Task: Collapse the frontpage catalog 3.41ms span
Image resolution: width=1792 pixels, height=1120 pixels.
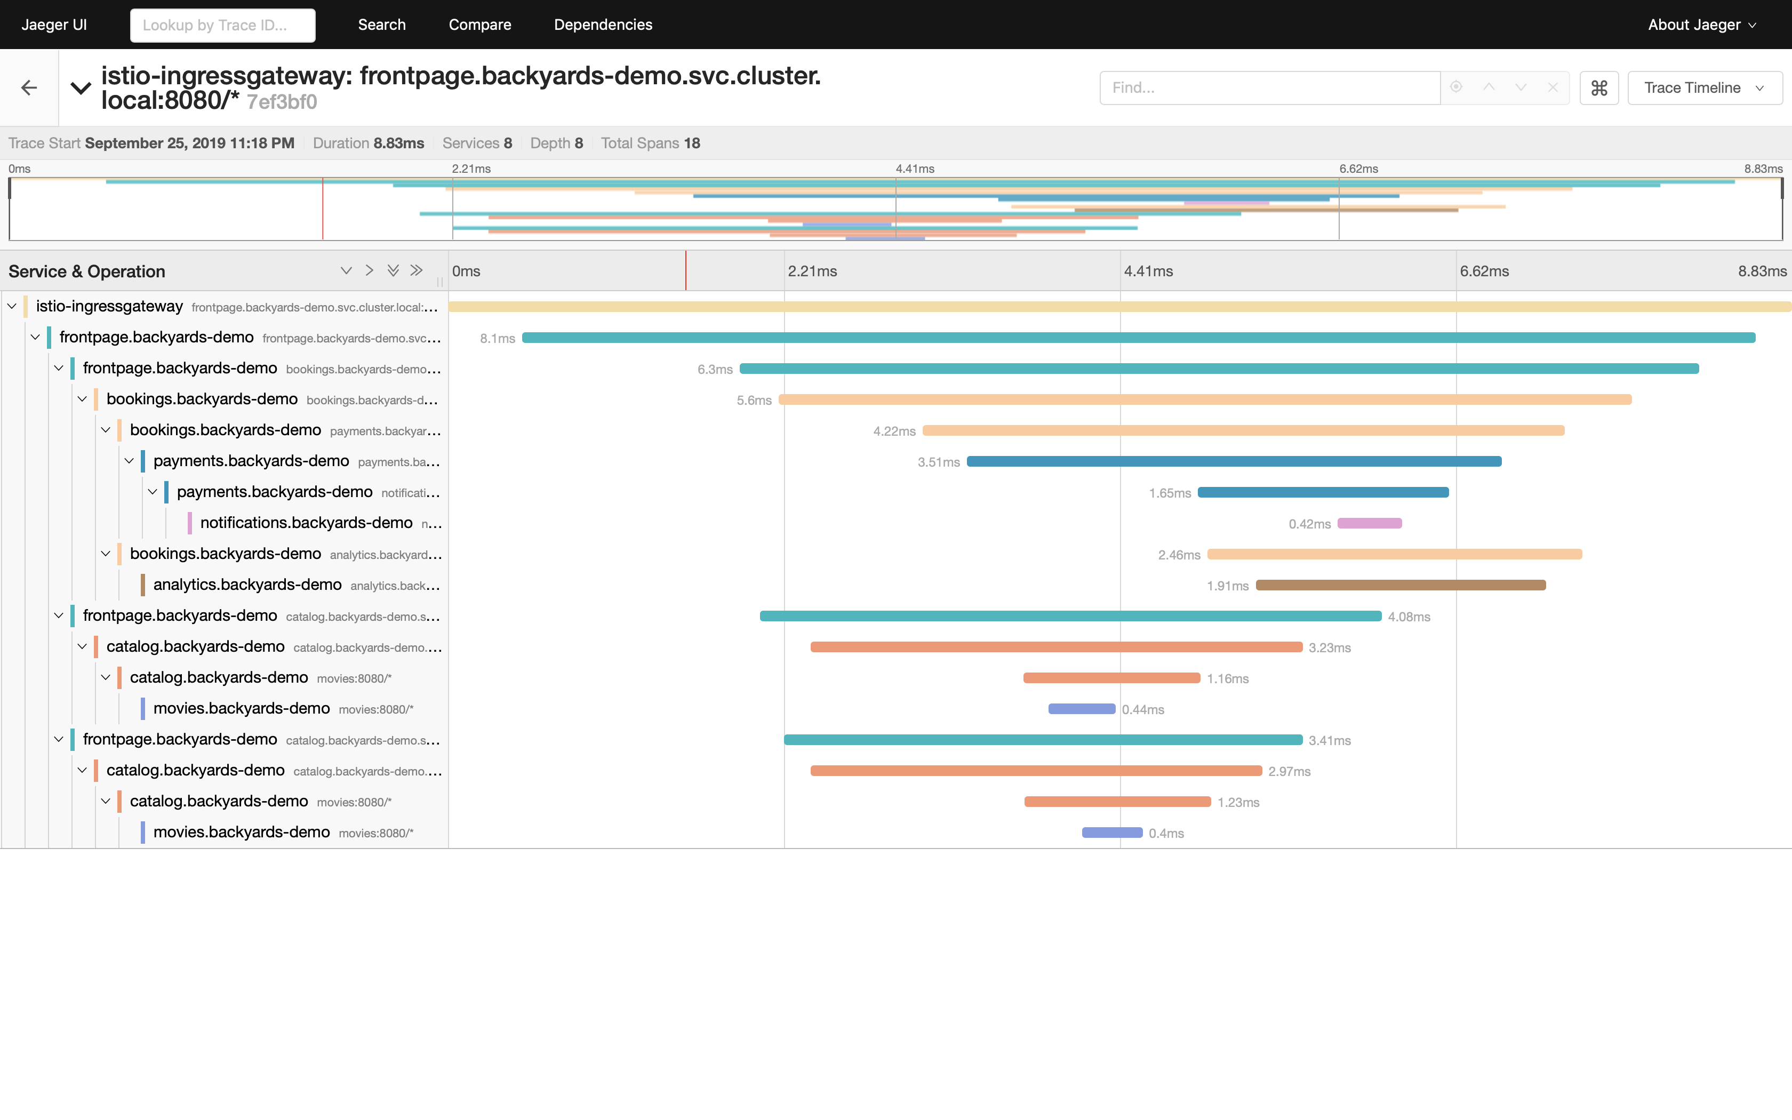Action: coord(59,739)
